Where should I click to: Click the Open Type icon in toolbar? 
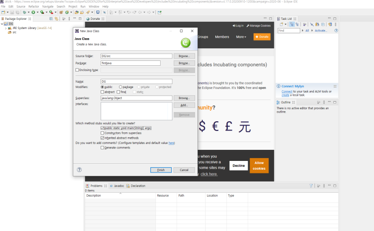coord(76,13)
